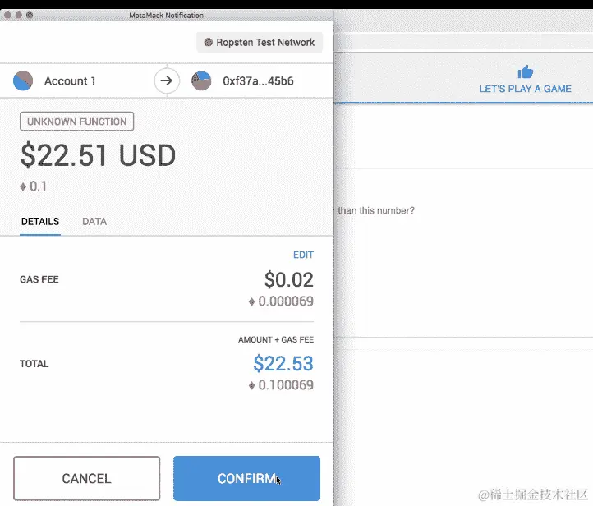Cancel the MetaMask transaction
The height and width of the screenshot is (506, 593).
coord(86,478)
